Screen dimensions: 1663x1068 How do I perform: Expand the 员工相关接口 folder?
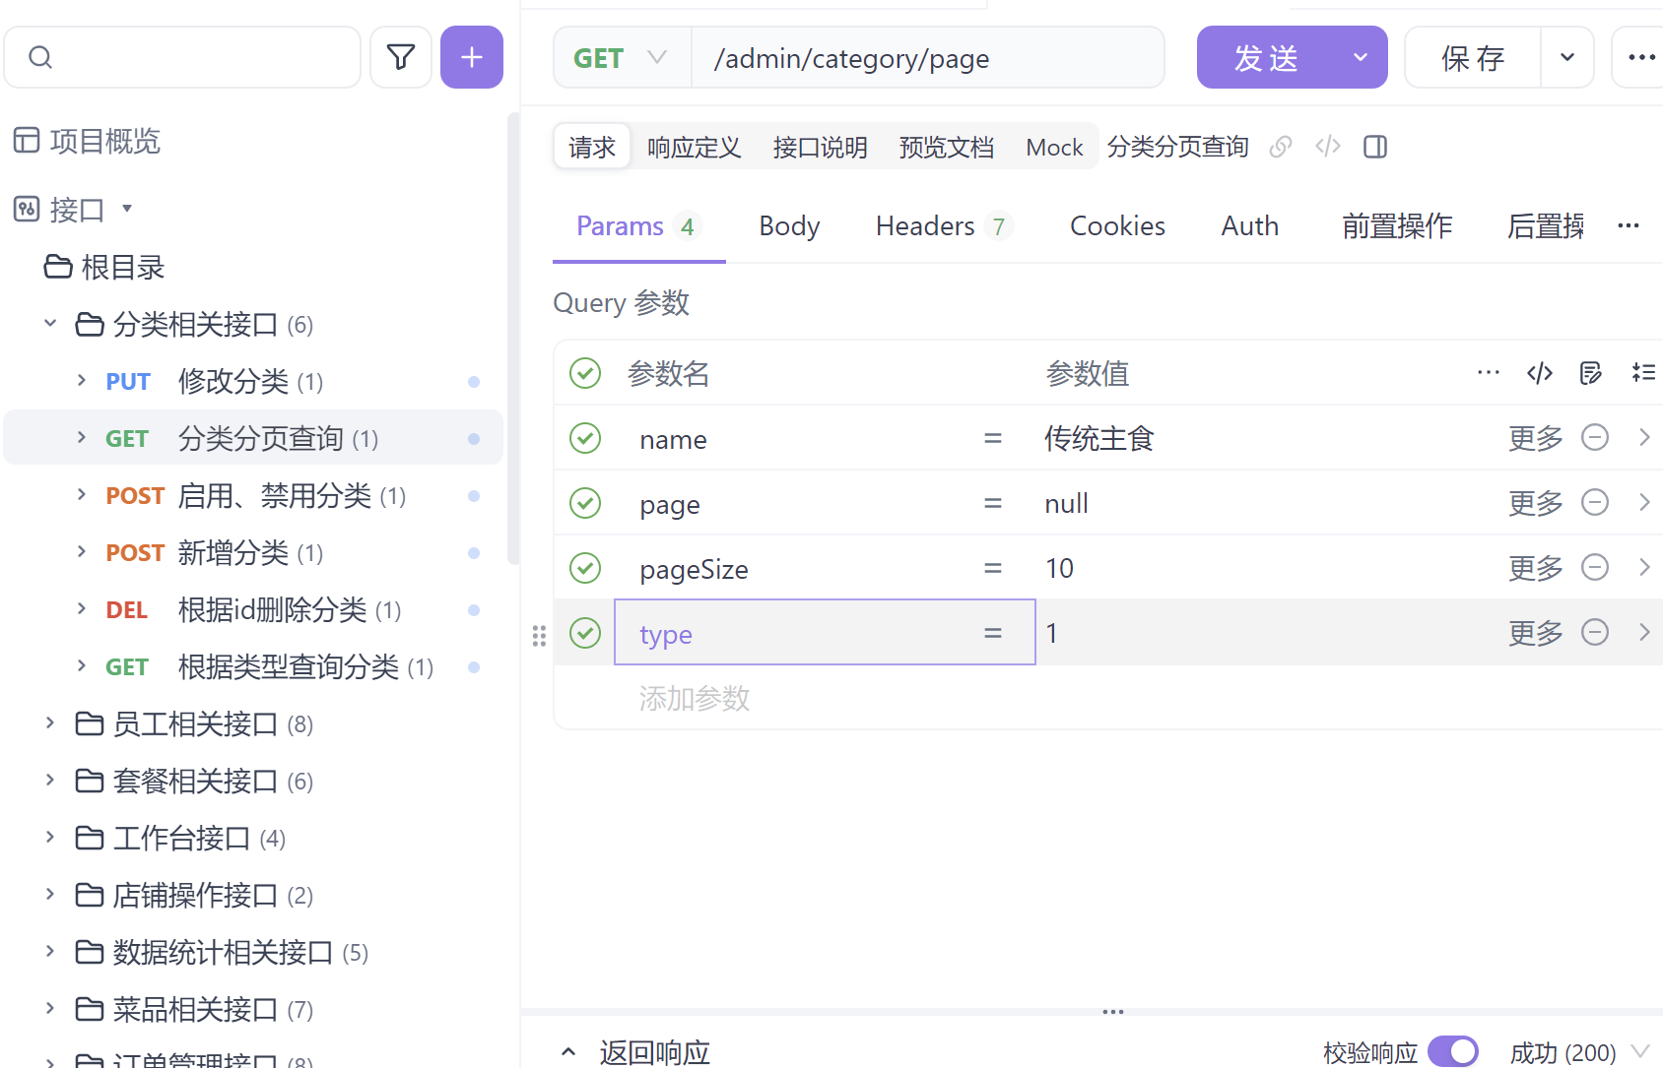tap(50, 722)
